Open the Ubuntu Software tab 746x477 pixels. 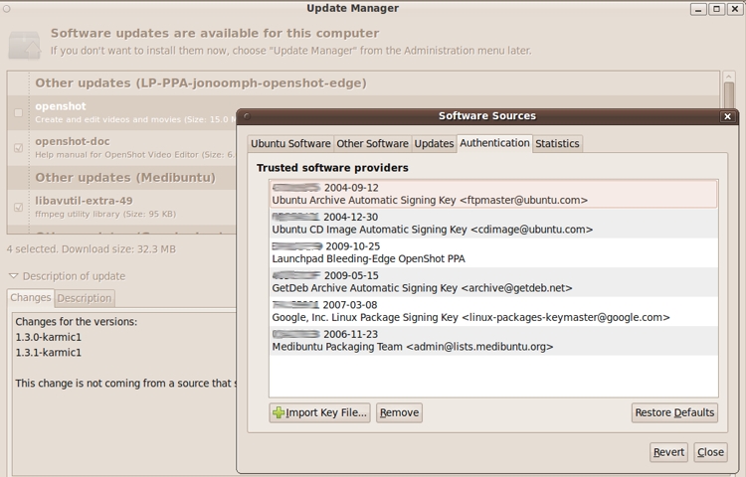tap(290, 143)
